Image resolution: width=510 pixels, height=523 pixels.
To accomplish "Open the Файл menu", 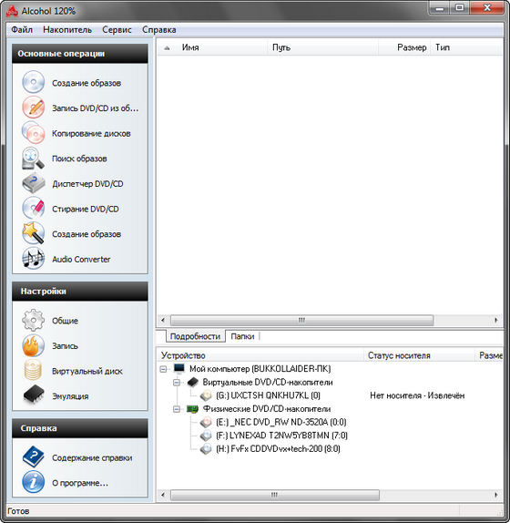I will click(x=22, y=30).
